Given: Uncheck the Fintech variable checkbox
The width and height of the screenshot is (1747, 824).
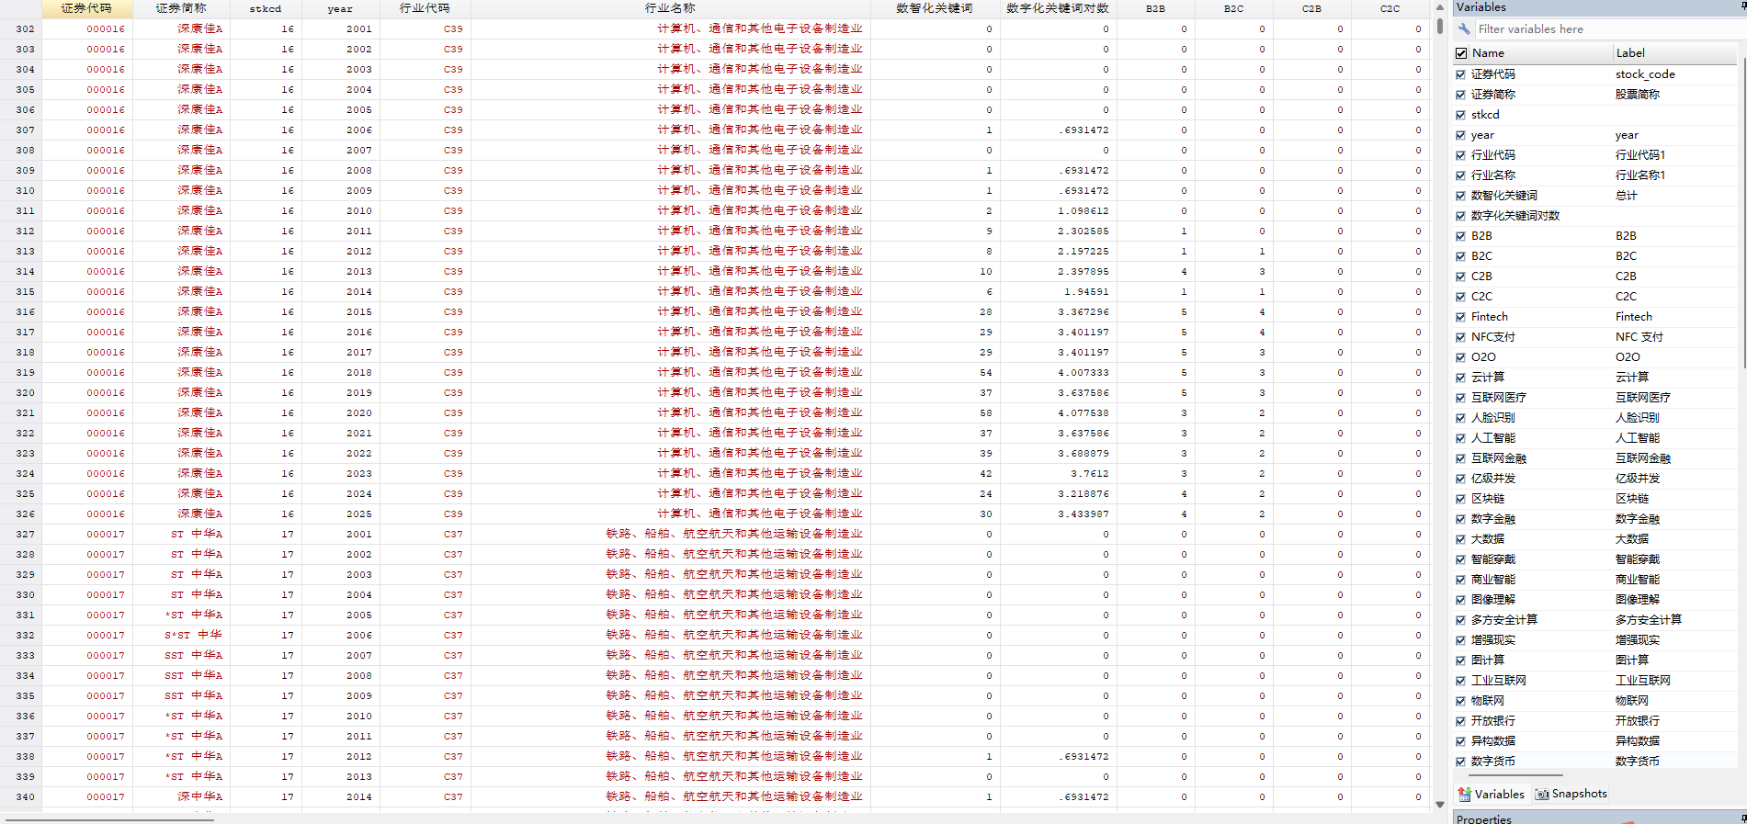Looking at the screenshot, I should (1461, 317).
